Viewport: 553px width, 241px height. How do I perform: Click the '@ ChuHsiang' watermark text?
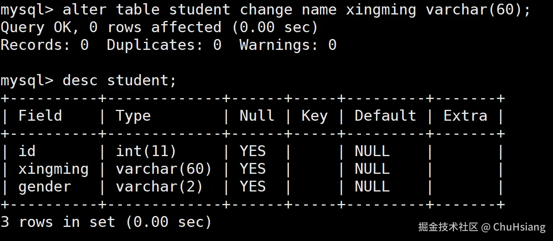coord(514,227)
